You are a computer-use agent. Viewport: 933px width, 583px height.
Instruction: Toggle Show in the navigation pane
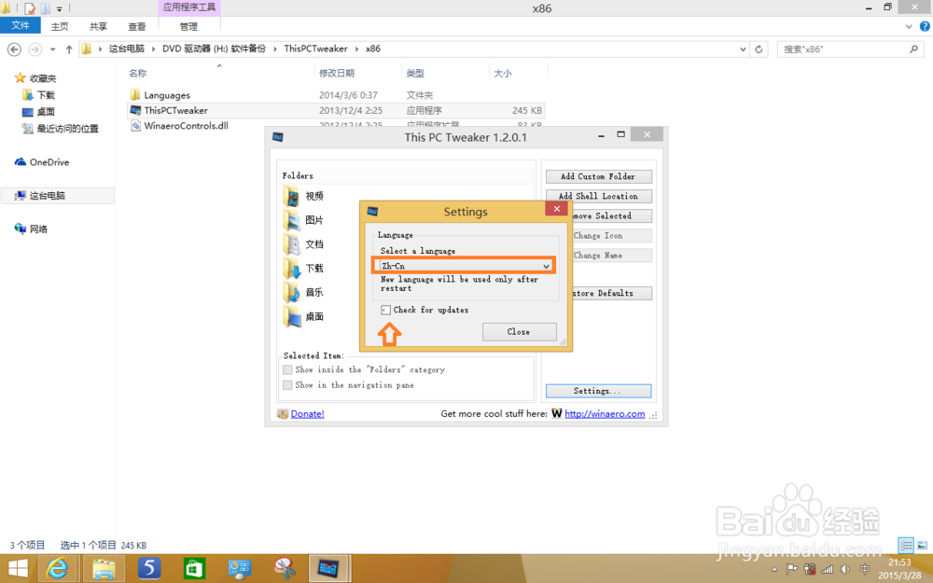[288, 384]
